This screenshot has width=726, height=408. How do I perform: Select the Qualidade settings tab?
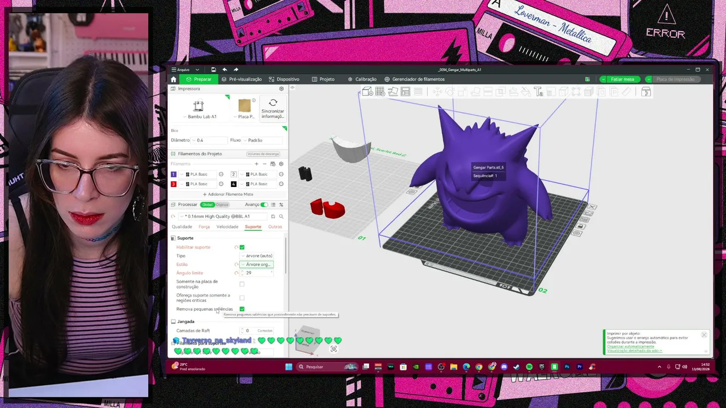(x=182, y=227)
